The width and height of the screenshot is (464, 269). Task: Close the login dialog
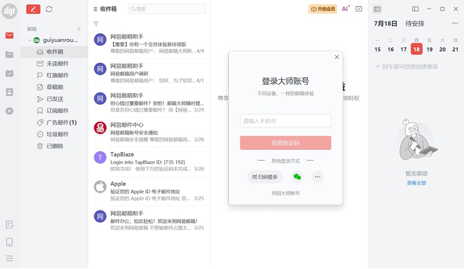click(x=336, y=57)
